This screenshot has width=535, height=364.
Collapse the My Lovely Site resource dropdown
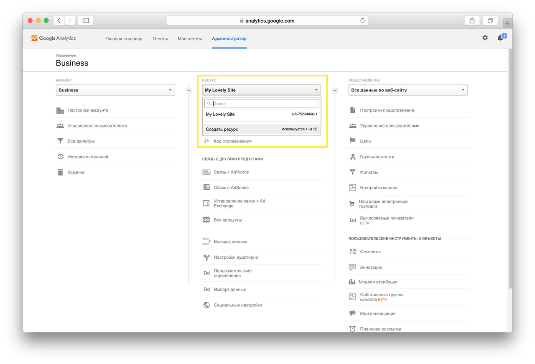pos(262,90)
